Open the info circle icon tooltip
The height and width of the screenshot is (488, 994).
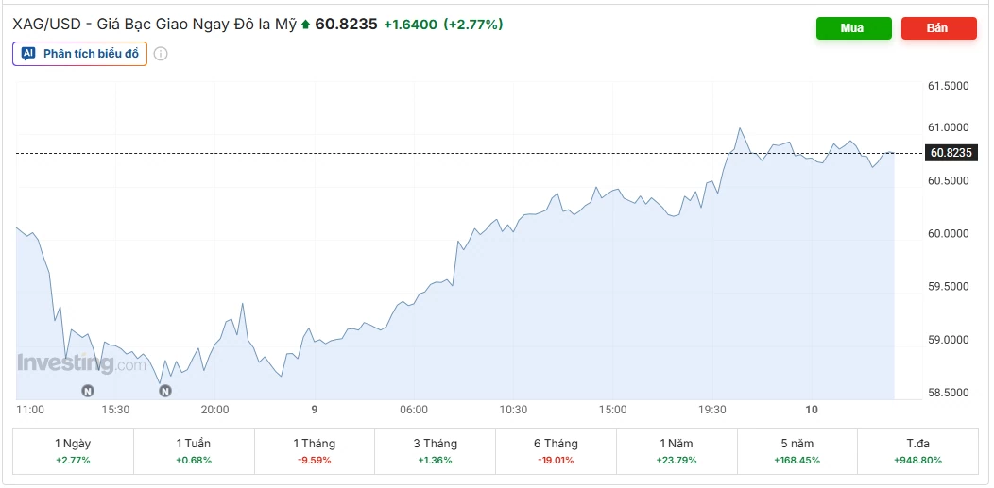pyautogui.click(x=161, y=54)
